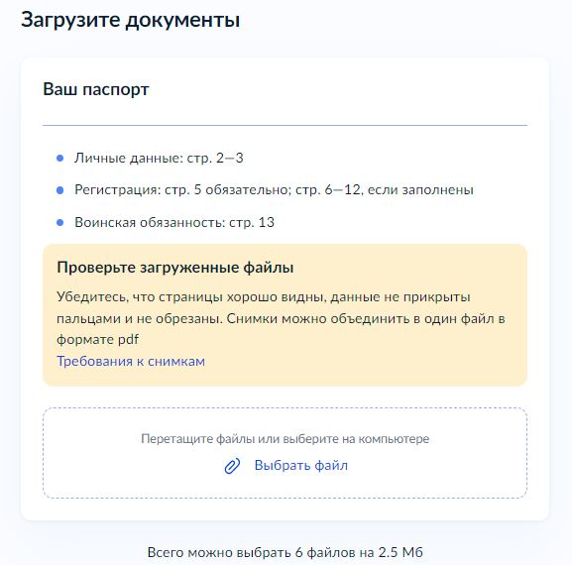This screenshot has height=565, width=572.
Task: Click the "Воинская обязанность: стр. 13" list item
Action: pos(174,222)
